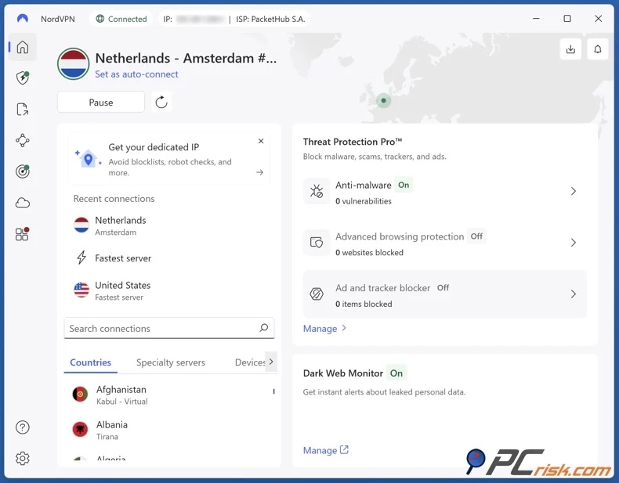The height and width of the screenshot is (483, 619).
Task: Click the Threat Protection Pro heading
Action: tap(353, 142)
